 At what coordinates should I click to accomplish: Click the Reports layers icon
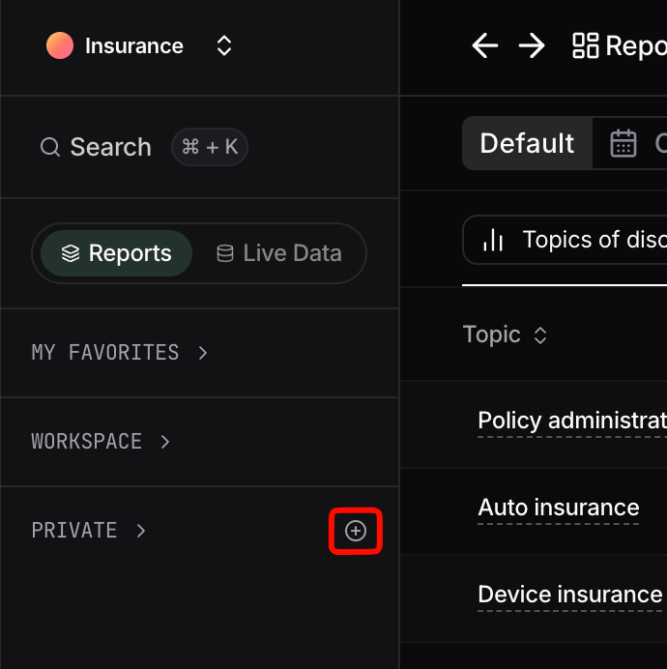(71, 253)
